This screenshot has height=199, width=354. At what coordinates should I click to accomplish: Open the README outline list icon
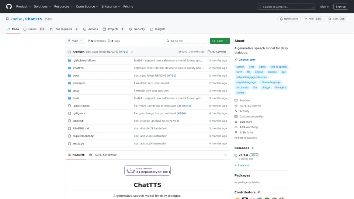point(225,155)
